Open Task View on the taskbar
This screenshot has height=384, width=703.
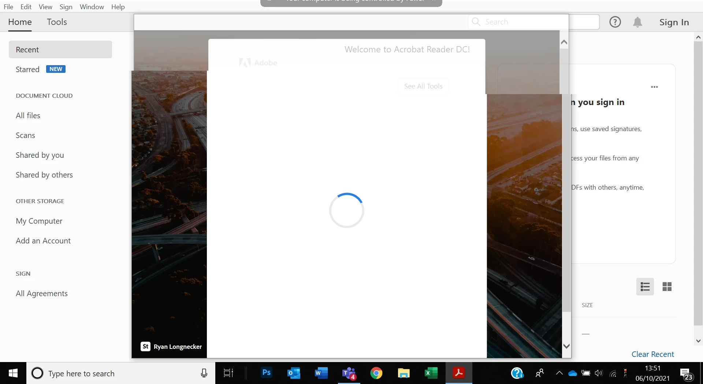click(x=228, y=373)
